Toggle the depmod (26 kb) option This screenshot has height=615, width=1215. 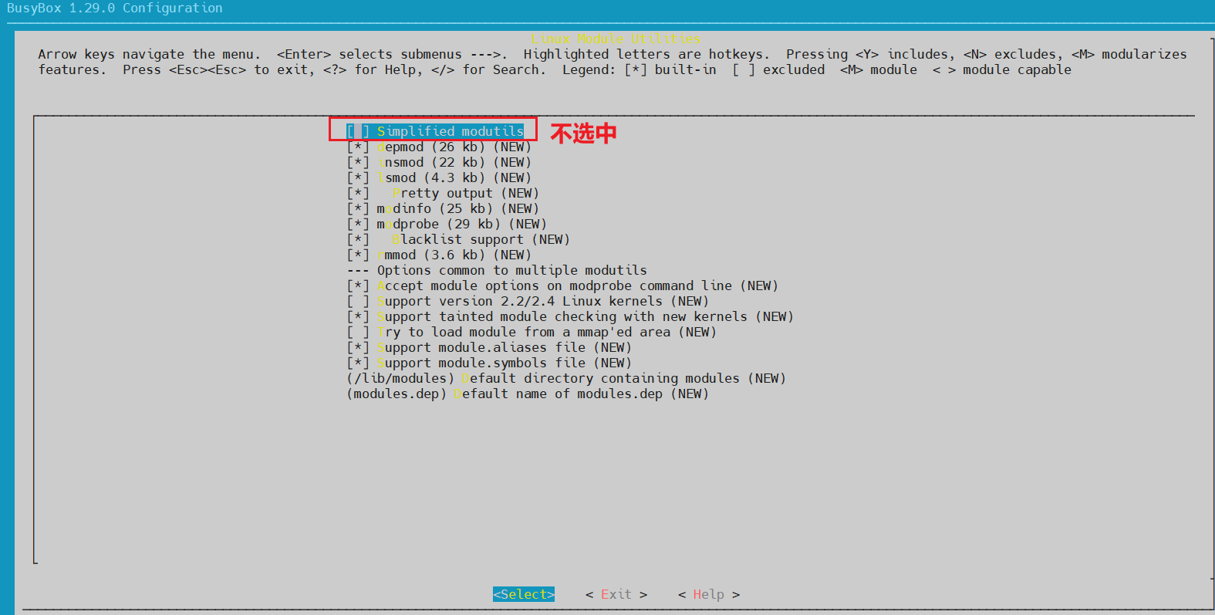(439, 147)
